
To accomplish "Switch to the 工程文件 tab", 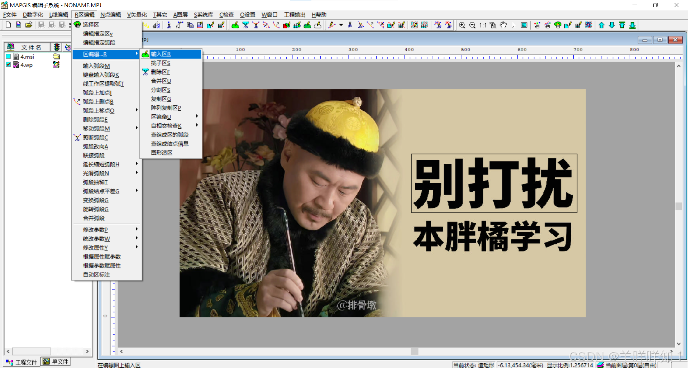I will coord(21,362).
